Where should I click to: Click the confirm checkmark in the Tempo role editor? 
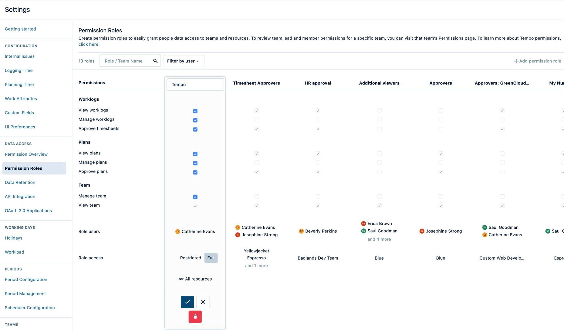(x=187, y=302)
